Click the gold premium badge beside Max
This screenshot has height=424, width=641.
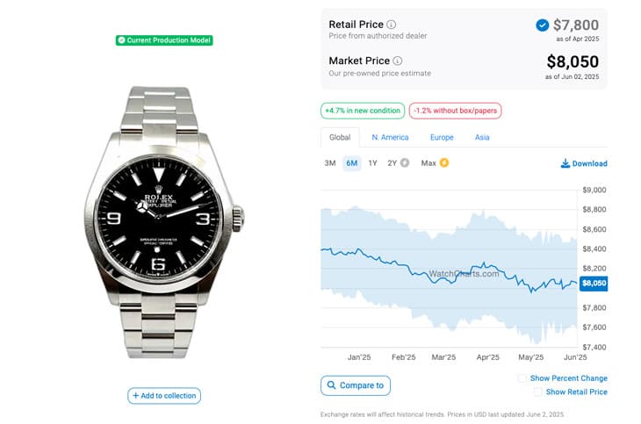click(444, 162)
